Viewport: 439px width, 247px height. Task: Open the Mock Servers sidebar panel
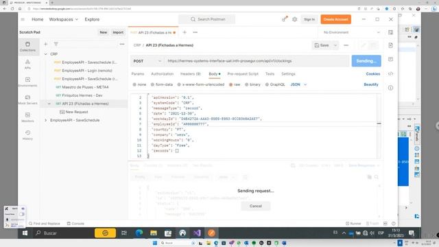click(x=27, y=99)
